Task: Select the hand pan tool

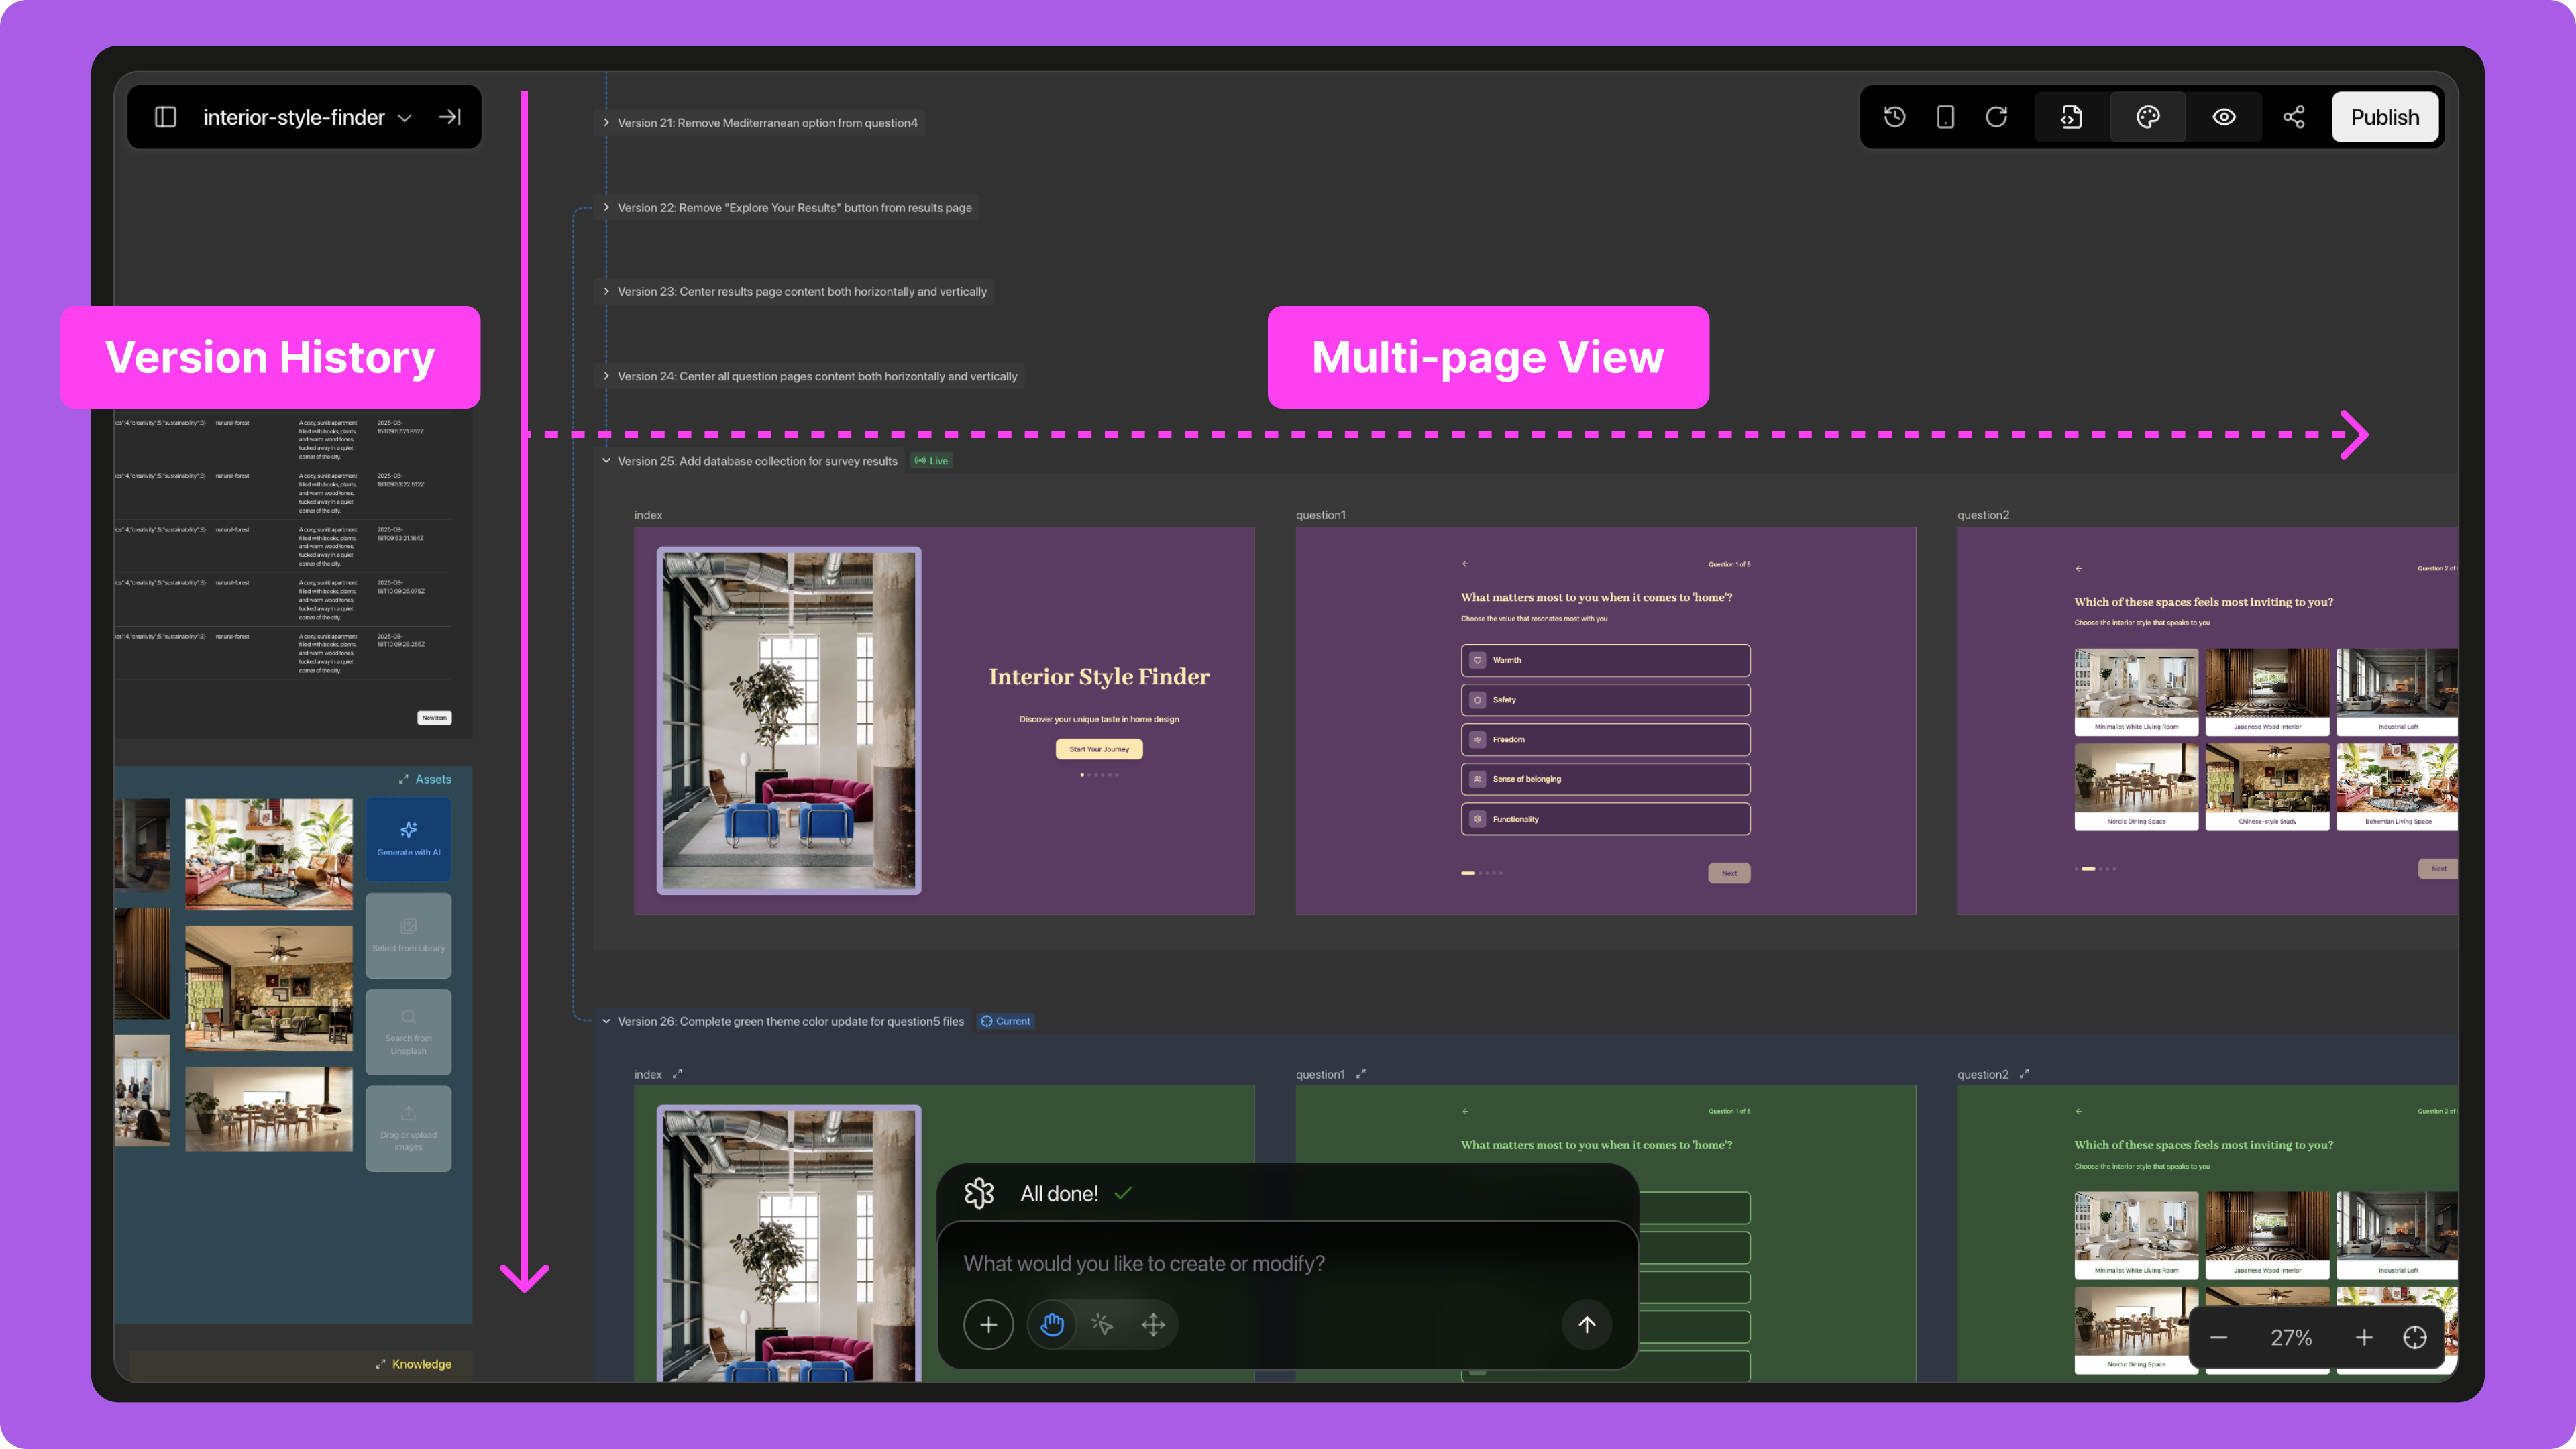Action: (1051, 1324)
